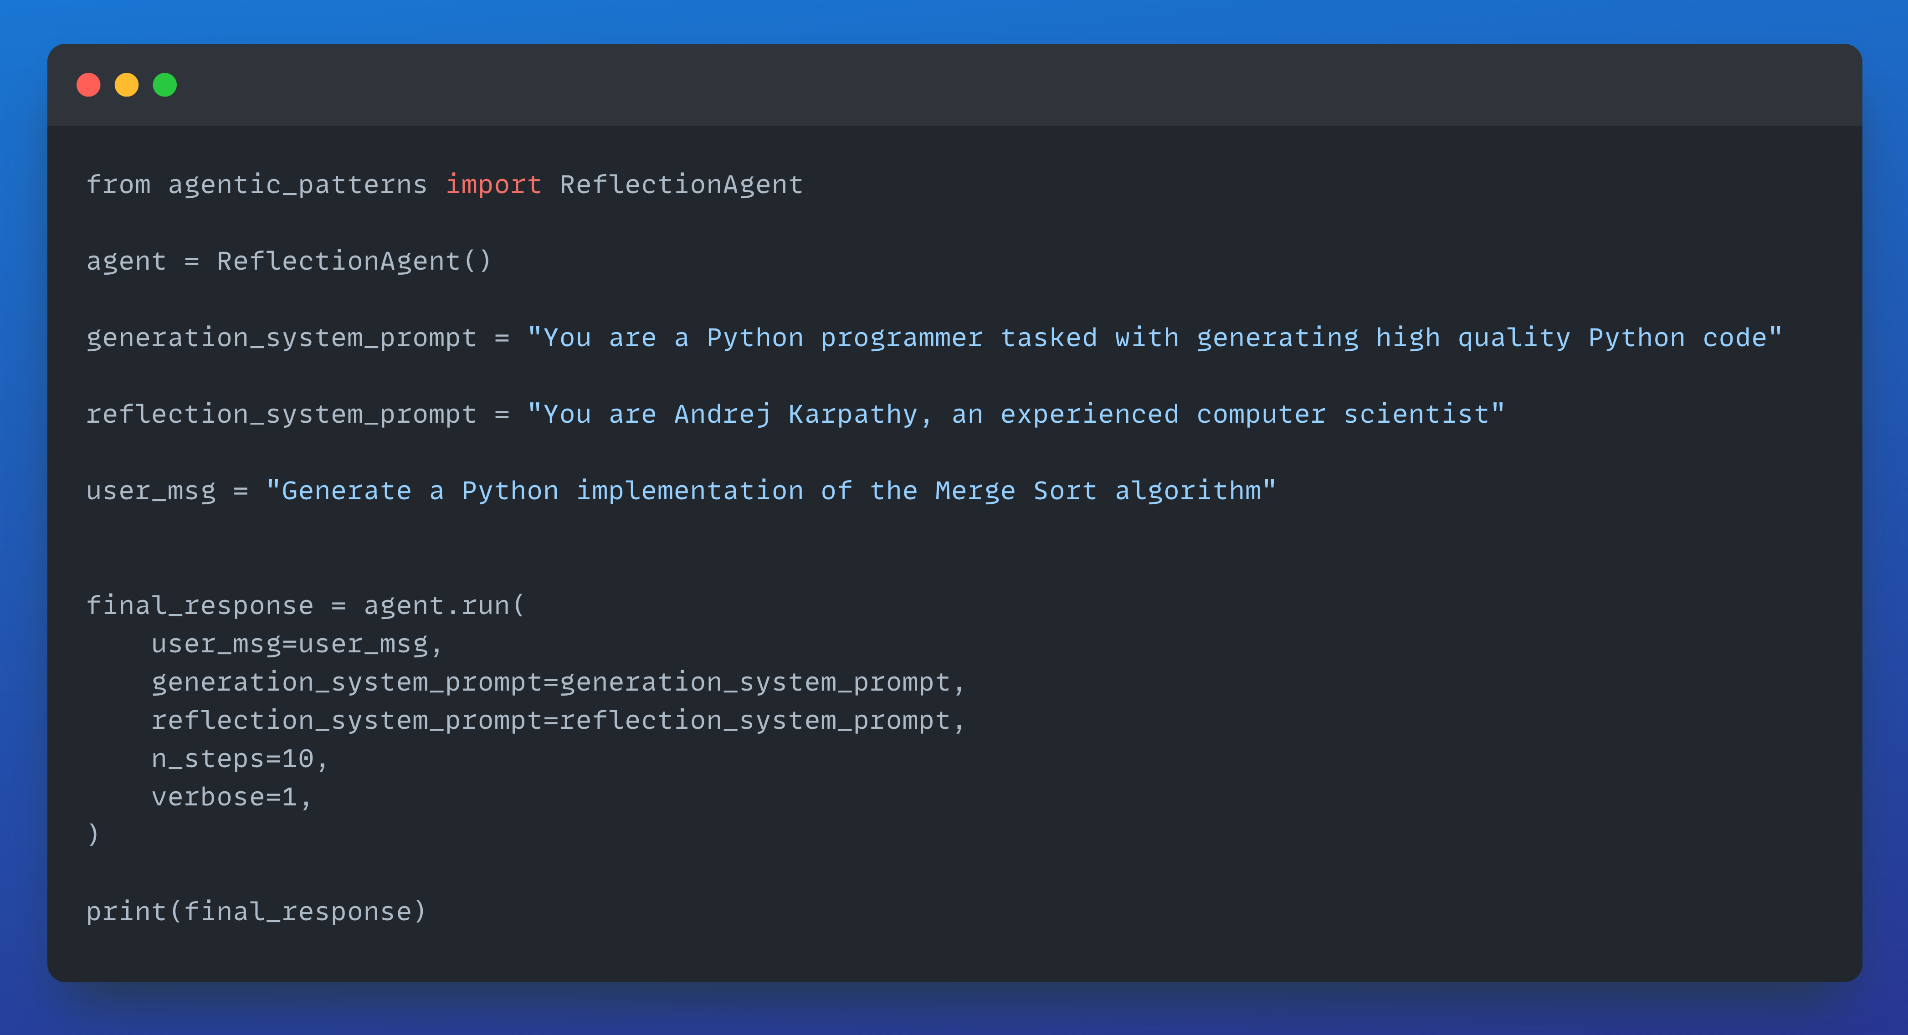Click the yellow minimize dot

[127, 84]
